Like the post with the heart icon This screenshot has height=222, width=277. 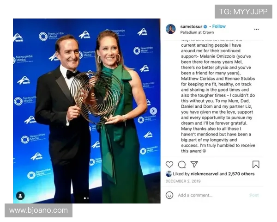tap(169, 165)
